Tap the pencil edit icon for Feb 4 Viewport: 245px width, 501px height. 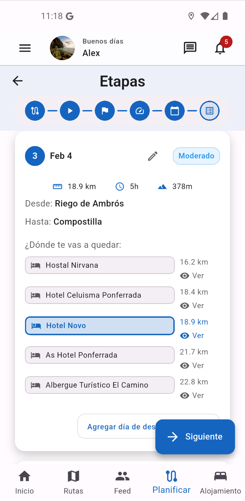click(153, 156)
